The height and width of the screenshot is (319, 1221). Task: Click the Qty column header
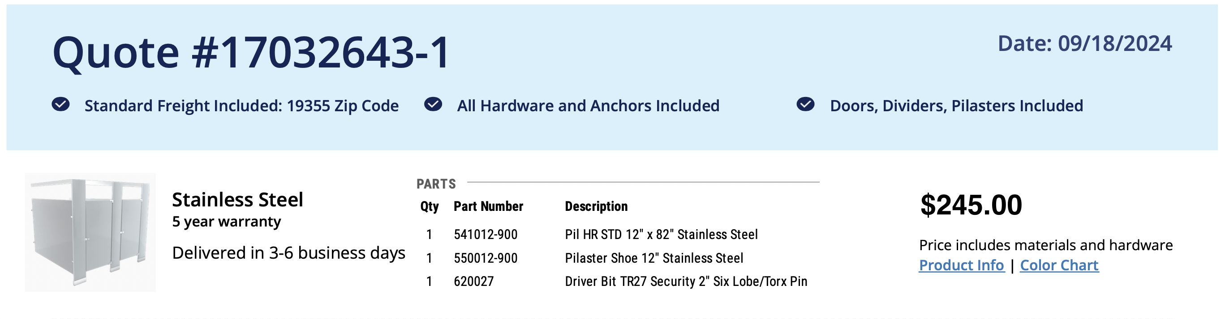coord(430,206)
